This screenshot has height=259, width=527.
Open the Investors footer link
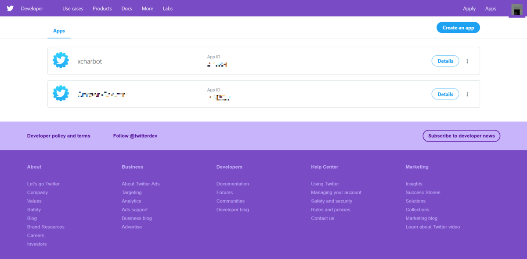coord(37,244)
